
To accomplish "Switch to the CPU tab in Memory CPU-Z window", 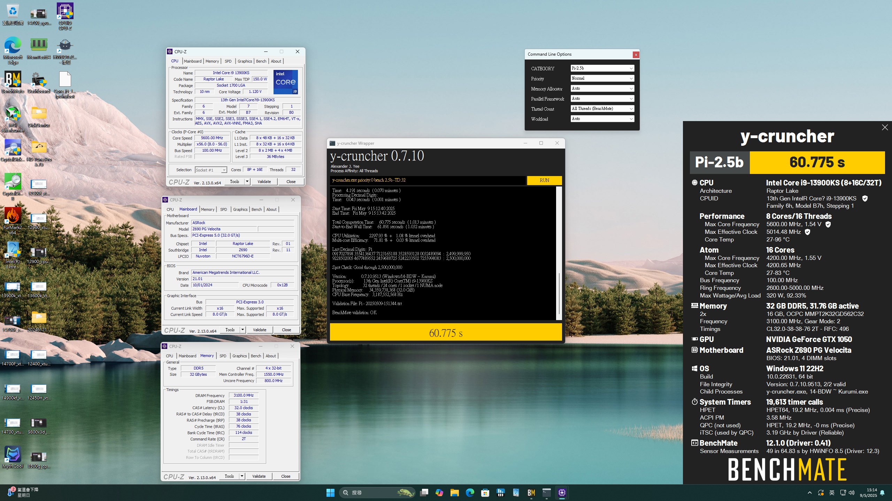I will (x=169, y=356).
